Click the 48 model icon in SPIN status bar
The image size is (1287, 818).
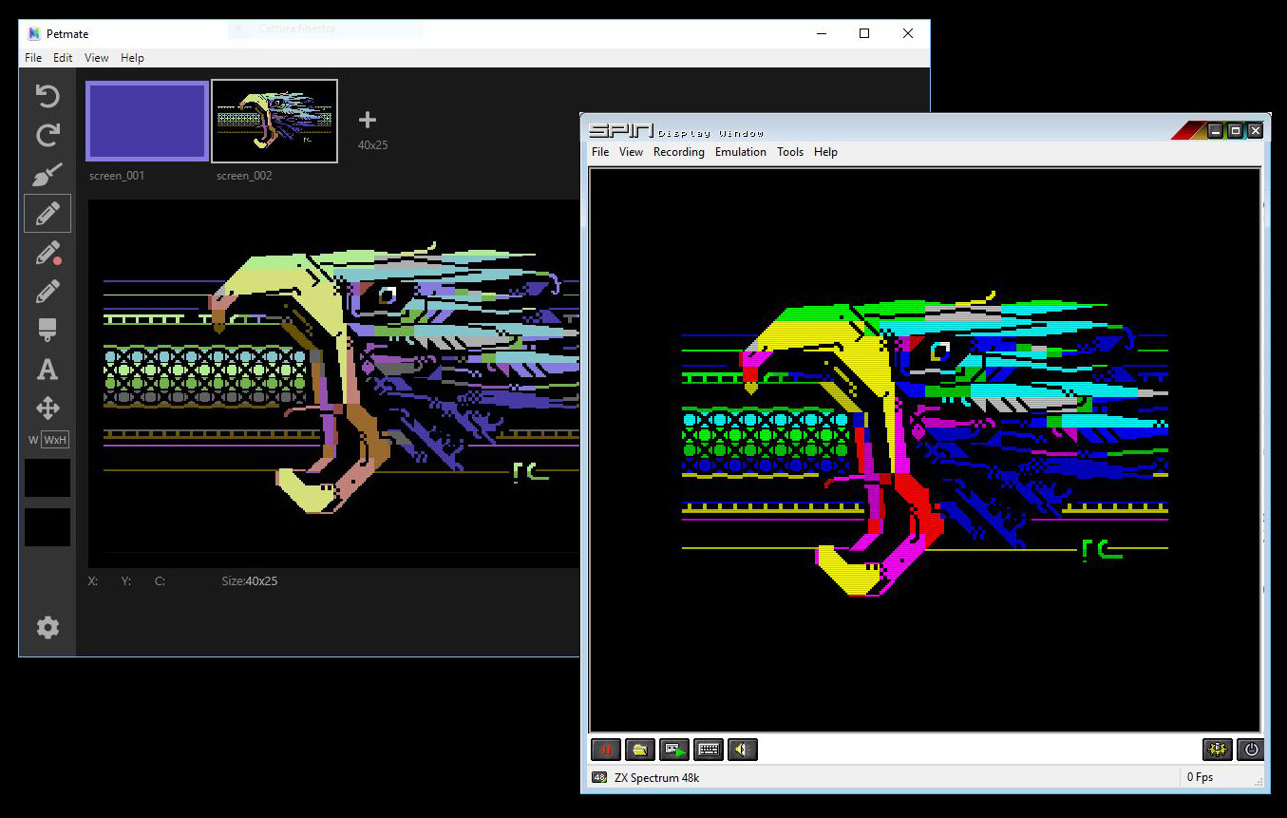pos(599,777)
